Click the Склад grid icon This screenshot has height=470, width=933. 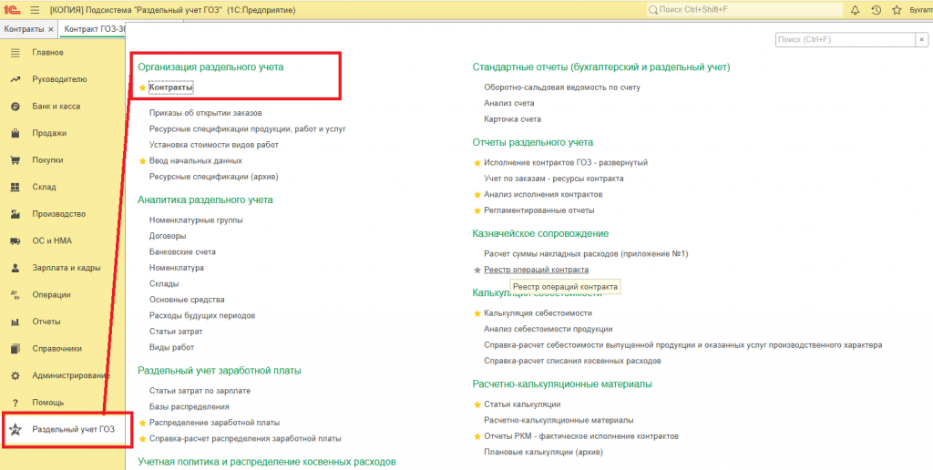16,188
